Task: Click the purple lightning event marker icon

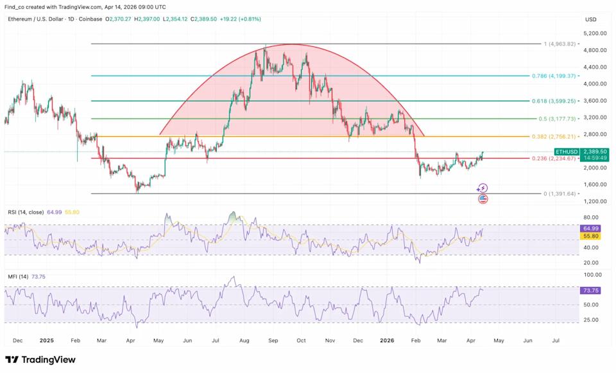Action: (x=483, y=188)
